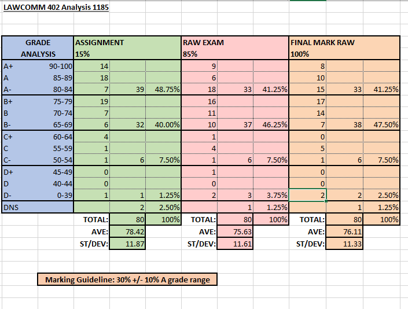The image size is (408, 309).
Task: Click the raw exam average 75.63
Action: (235, 231)
